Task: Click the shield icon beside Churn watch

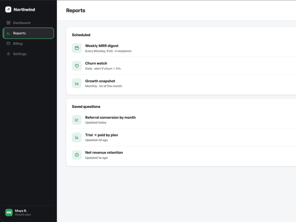Action: [77, 66]
